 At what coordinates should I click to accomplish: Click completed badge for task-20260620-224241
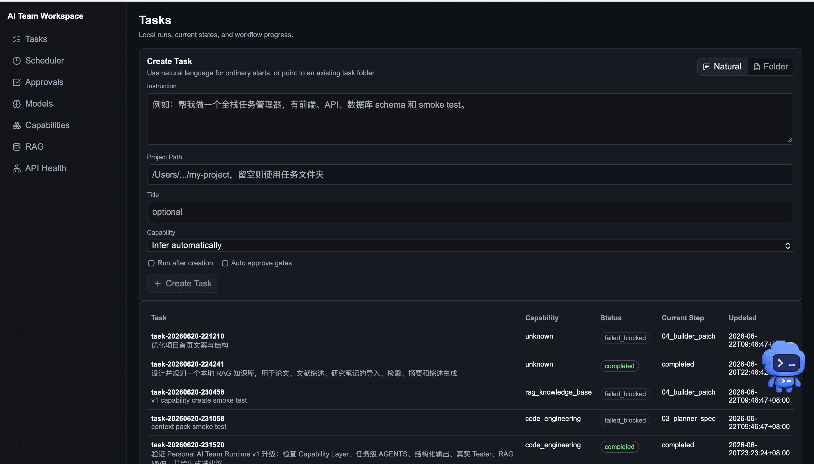coord(619,366)
